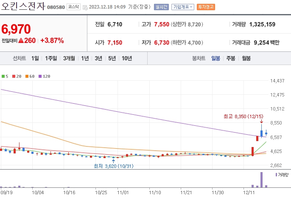Click the 거래대금 value 9,254 백만
The height and width of the screenshot is (201, 291).
point(266,42)
